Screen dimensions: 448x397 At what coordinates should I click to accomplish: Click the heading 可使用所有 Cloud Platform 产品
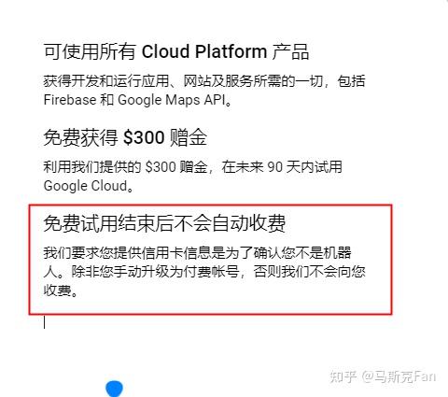coord(176,51)
